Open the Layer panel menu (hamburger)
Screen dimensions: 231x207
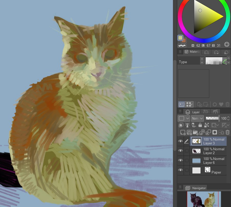coord(180,111)
